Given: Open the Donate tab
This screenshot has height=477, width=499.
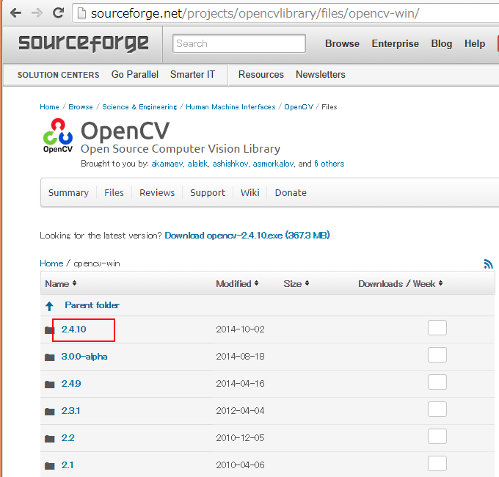Looking at the screenshot, I should click(x=291, y=192).
